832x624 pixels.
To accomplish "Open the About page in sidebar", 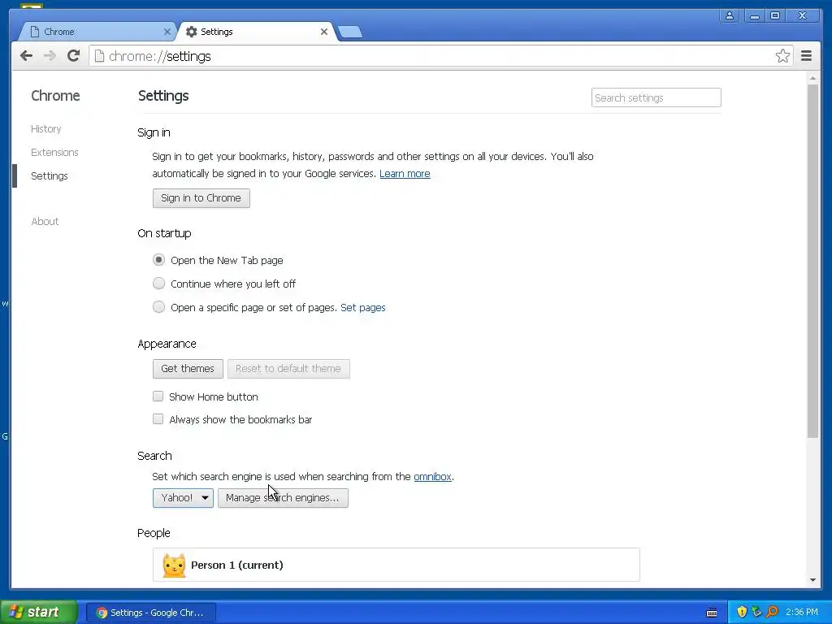I will click(x=45, y=221).
